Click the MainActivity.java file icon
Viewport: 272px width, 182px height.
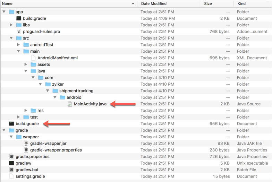(x=70, y=104)
